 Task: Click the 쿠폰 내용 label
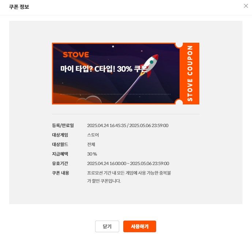pyautogui.click(x=60, y=173)
